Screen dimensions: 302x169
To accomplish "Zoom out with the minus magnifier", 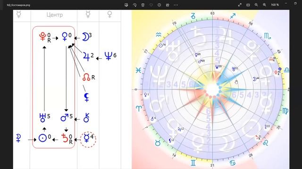I will [256, 5].
